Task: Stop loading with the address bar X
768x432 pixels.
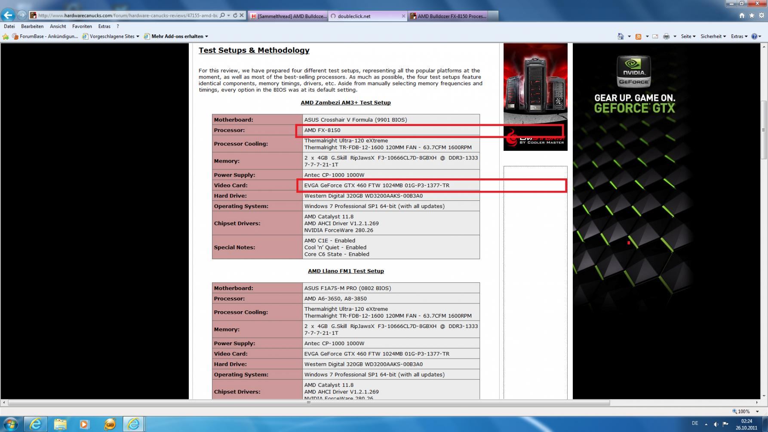Action: coord(242,15)
